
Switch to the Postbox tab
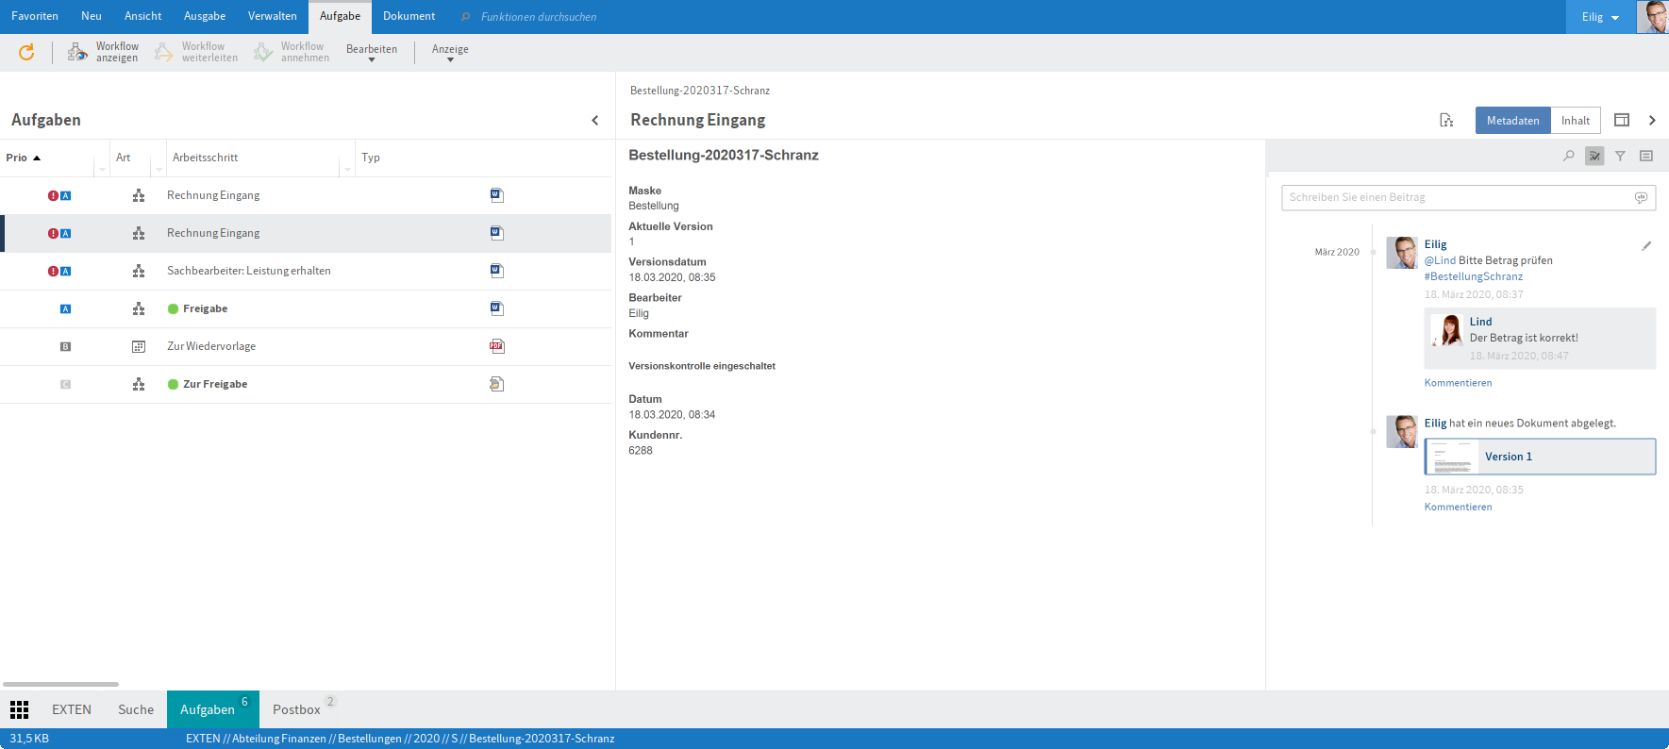tap(296, 709)
